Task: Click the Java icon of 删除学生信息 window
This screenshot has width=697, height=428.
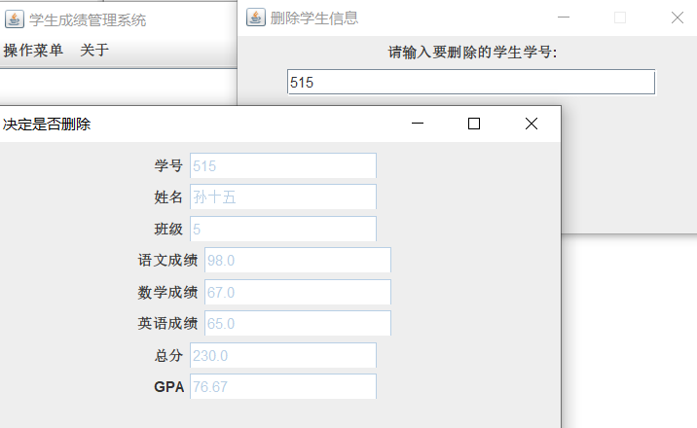Action: point(256,18)
